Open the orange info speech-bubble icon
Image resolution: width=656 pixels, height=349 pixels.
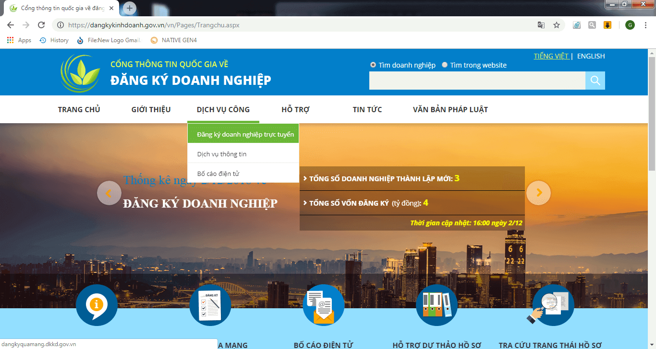pos(97,305)
